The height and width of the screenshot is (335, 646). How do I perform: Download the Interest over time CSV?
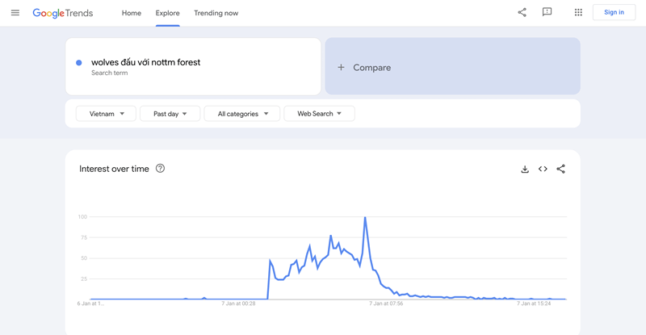tap(525, 169)
